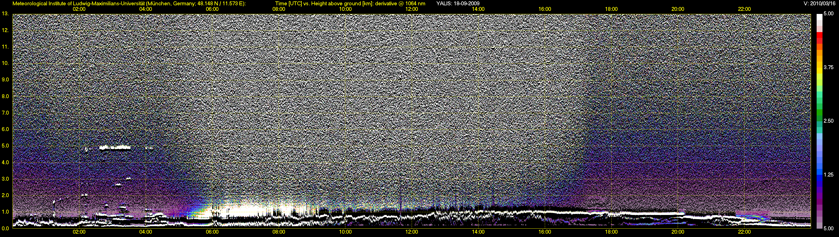The height and width of the screenshot is (237, 839).
Task: Click '14:00' on the lower time axis
Action: point(478,232)
